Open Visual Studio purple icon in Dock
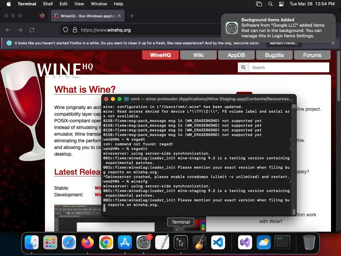The width and height of the screenshot is (341, 256). click(x=245, y=242)
